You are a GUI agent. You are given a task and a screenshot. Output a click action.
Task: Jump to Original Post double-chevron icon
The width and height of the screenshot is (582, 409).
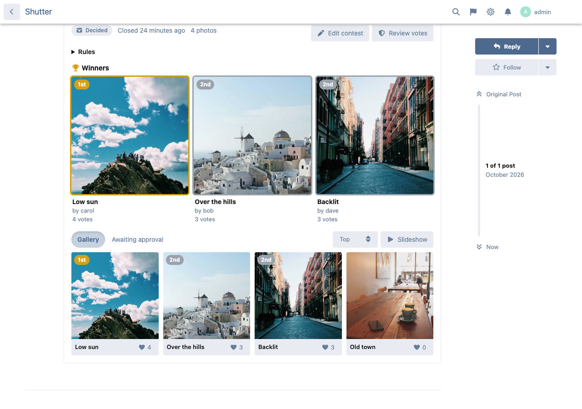pos(479,94)
